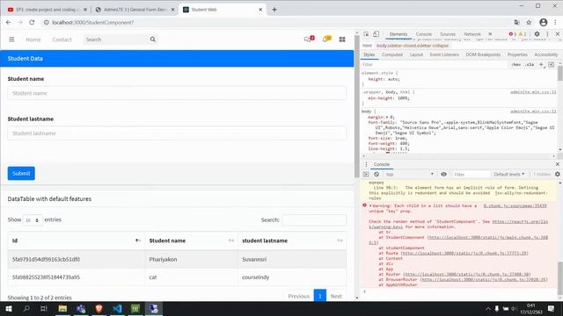Activate DevTools inspect element picker
This screenshot has width=563, height=316.
click(x=366, y=34)
